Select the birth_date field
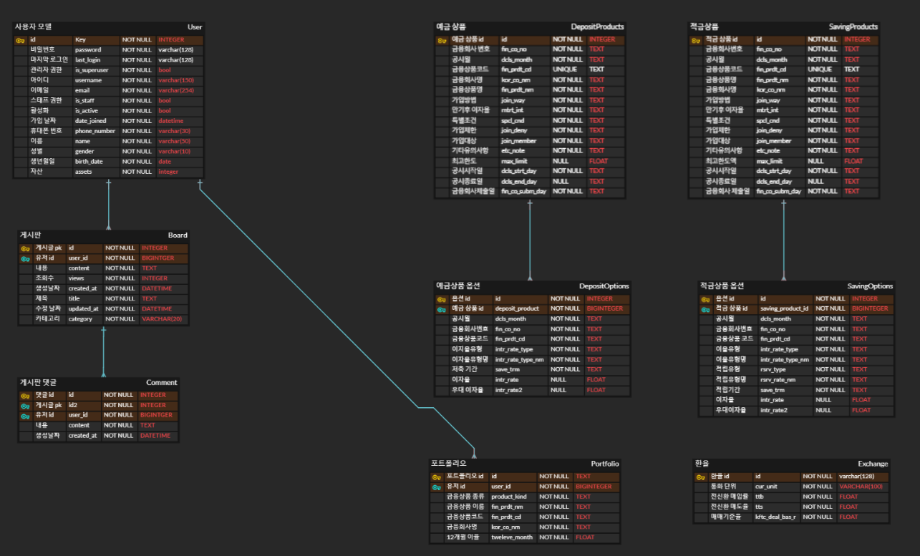 pyautogui.click(x=89, y=162)
